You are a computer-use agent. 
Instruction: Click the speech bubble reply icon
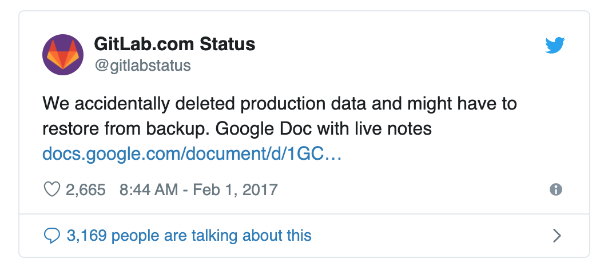(x=52, y=236)
